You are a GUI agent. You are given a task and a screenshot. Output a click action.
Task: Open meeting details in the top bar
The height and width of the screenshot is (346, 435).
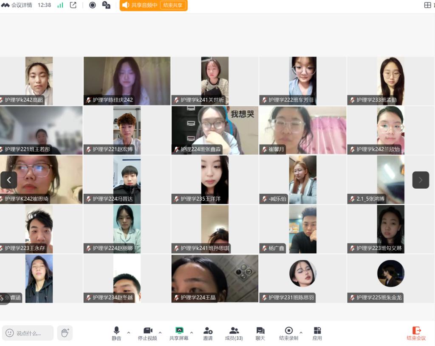(x=17, y=5)
